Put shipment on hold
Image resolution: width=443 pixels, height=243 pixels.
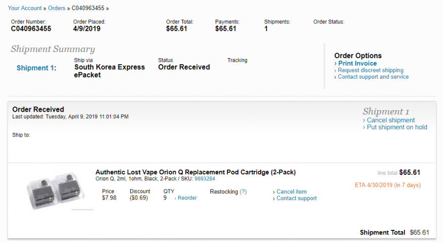point(396,127)
